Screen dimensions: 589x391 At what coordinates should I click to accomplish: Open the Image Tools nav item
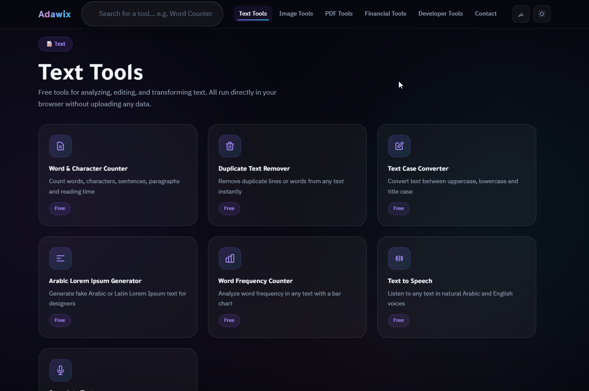click(296, 13)
